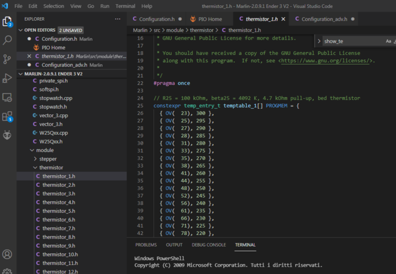Image resolution: width=396 pixels, height=274 pixels.
Task: Collapse the Open Editors section
Action: 21,30
